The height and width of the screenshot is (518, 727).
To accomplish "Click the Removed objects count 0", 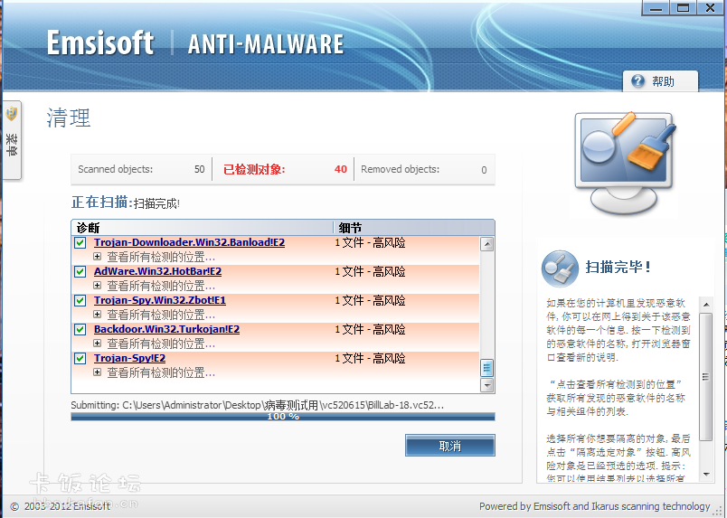I will [484, 170].
